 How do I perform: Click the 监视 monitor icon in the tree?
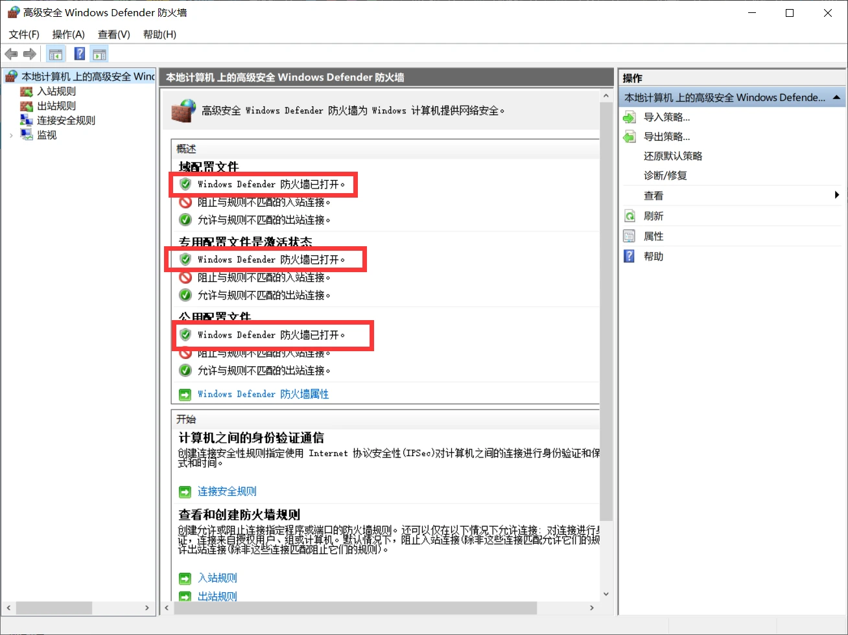[27, 135]
